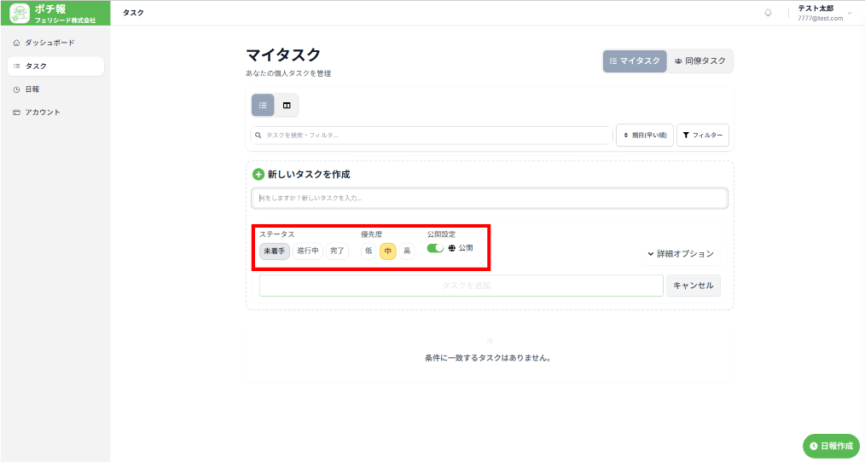Click the magnifier icon in search bar
The height and width of the screenshot is (462, 865).
coord(258,136)
